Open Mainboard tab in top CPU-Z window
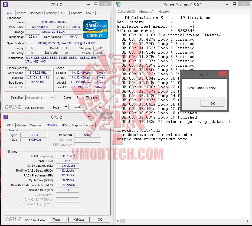The height and width of the screenshot is (226, 252). [36, 13]
